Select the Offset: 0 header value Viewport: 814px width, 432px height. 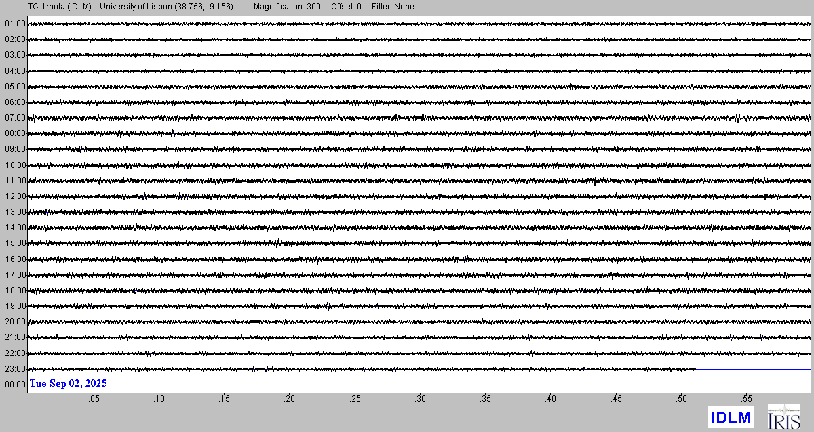click(346, 7)
